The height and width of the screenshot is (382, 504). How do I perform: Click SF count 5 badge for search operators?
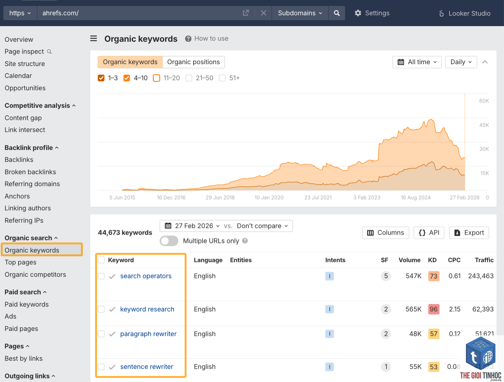point(386,276)
